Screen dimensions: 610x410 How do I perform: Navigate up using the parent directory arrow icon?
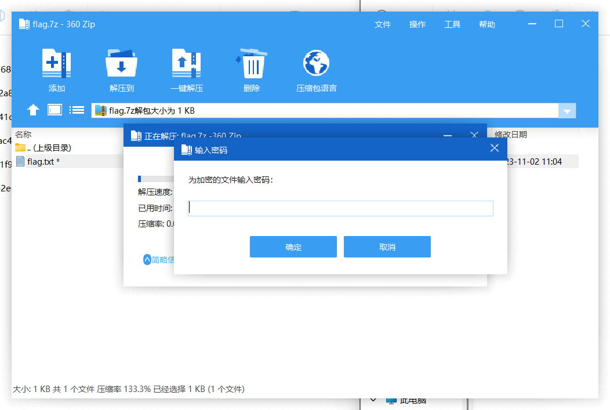[x=33, y=110]
